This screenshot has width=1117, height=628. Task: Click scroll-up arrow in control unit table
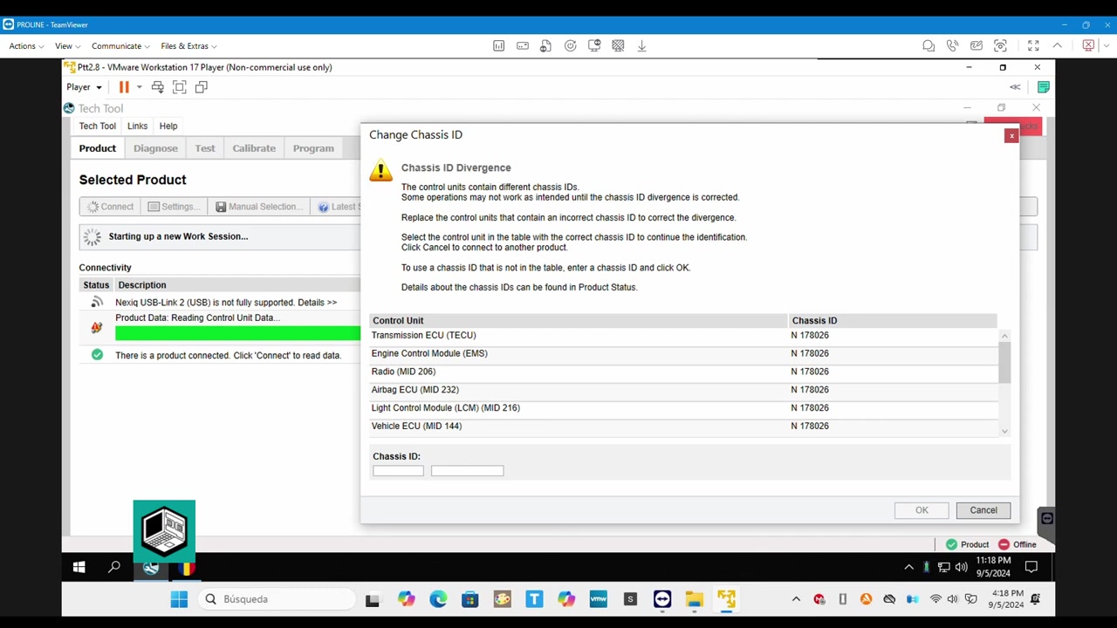1004,336
